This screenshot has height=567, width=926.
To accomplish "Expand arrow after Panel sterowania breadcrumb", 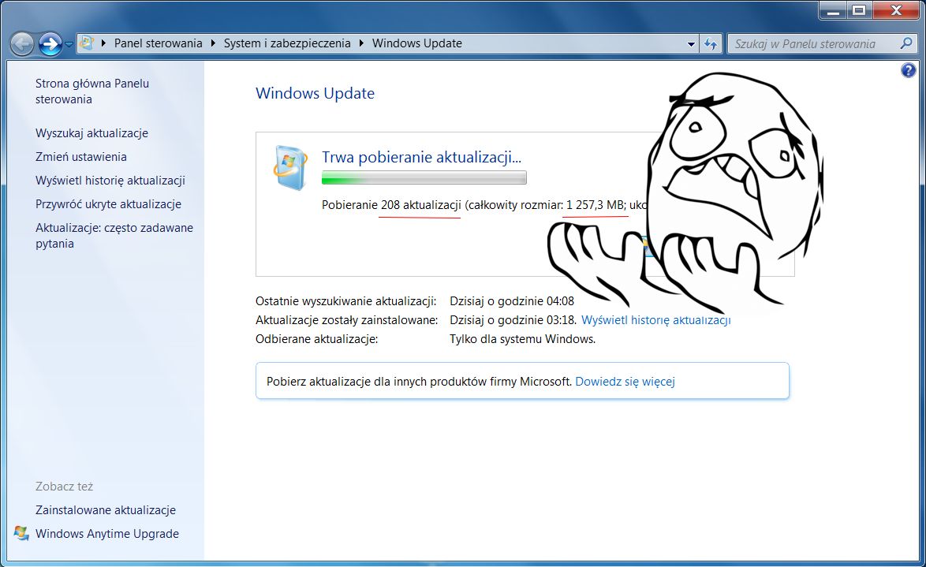I will [213, 43].
